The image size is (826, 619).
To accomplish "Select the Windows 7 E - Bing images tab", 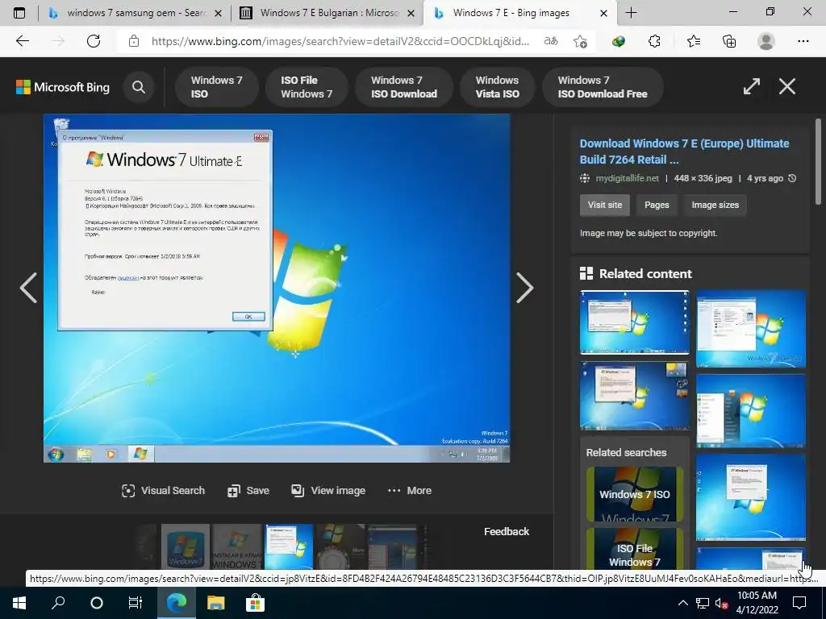I will pos(510,13).
